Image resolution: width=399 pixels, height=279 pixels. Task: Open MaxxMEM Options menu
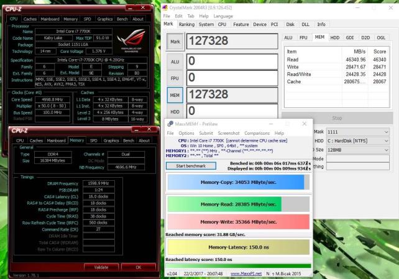(186, 133)
